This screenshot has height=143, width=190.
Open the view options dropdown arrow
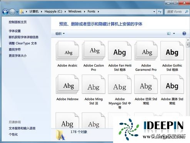pos(174,33)
